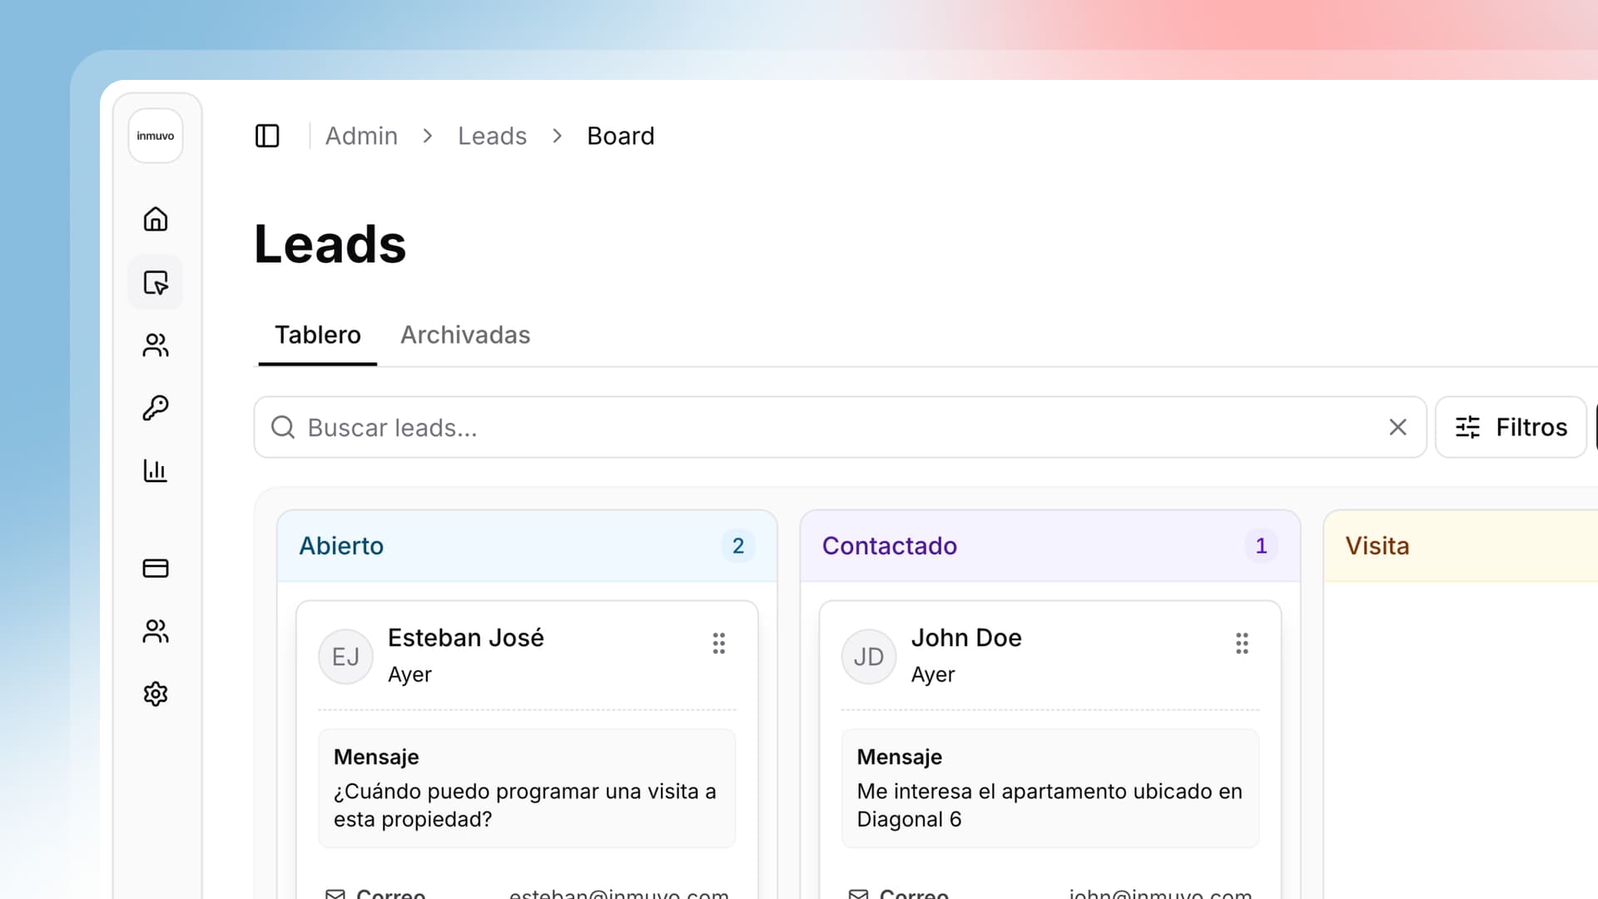Image resolution: width=1598 pixels, height=899 pixels.
Task: Click the inmuvo logo
Action: (156, 136)
